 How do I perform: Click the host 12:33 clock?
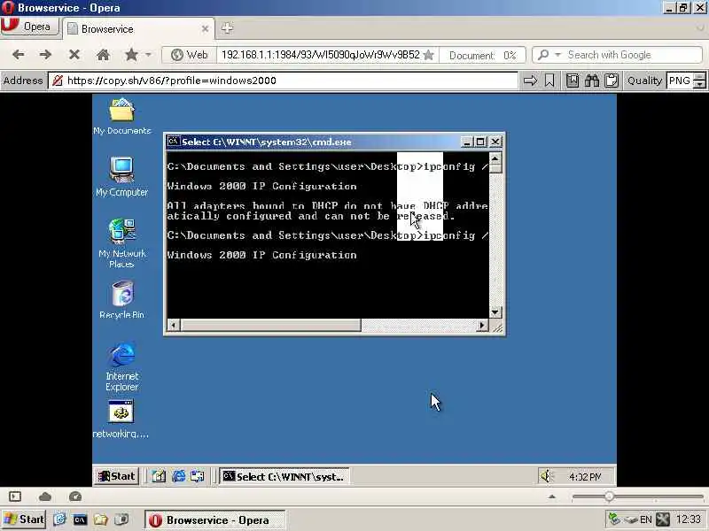tap(689, 519)
